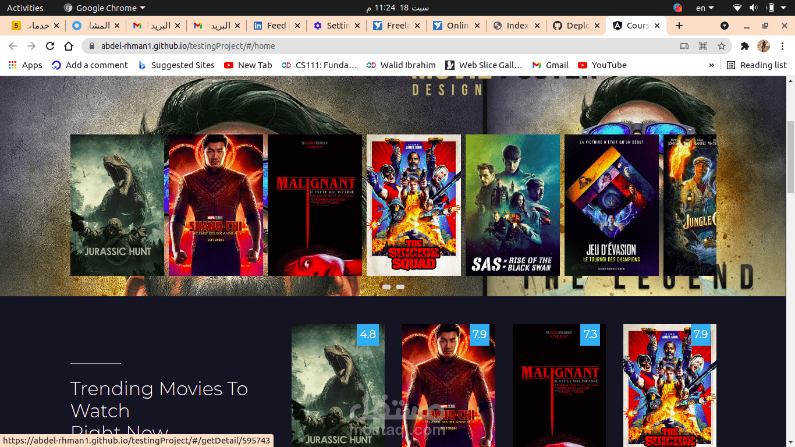View site info via the lock icon
Image resolution: width=795 pixels, height=447 pixels.
[92, 46]
